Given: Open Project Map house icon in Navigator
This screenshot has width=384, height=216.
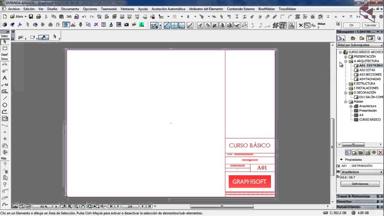Looking at the screenshot, I should click(353, 38).
